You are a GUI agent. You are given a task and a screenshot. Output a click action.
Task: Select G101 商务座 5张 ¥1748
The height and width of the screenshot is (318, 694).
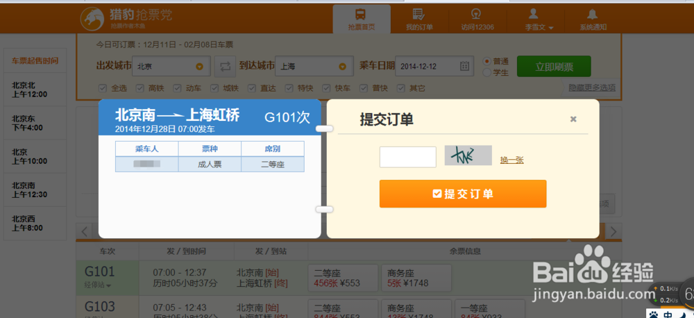point(416,278)
